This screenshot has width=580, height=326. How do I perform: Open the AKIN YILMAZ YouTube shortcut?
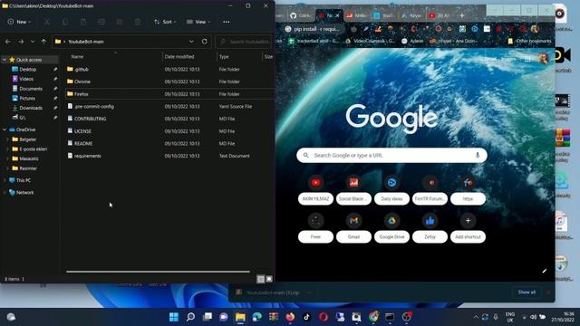click(x=315, y=190)
